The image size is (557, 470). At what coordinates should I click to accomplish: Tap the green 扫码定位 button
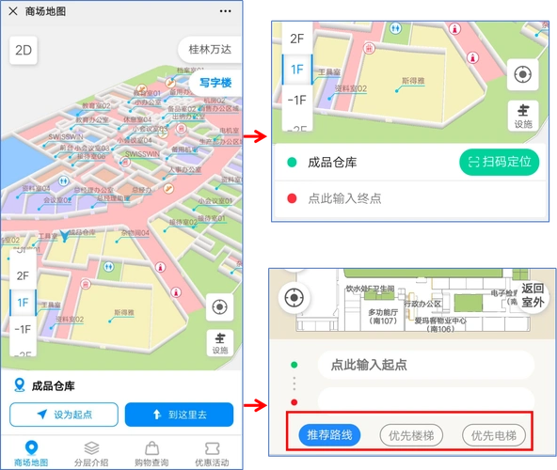[499, 162]
